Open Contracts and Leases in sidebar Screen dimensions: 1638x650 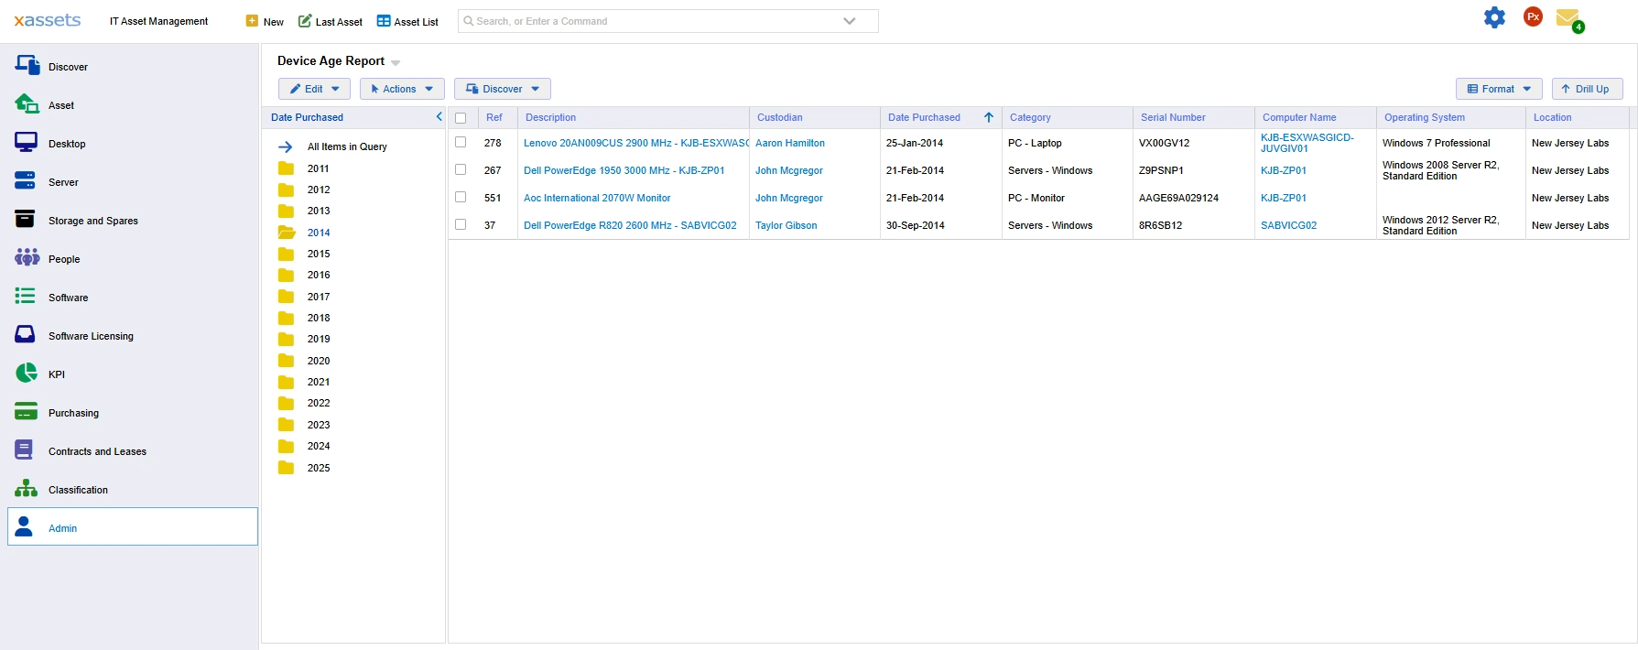point(97,451)
